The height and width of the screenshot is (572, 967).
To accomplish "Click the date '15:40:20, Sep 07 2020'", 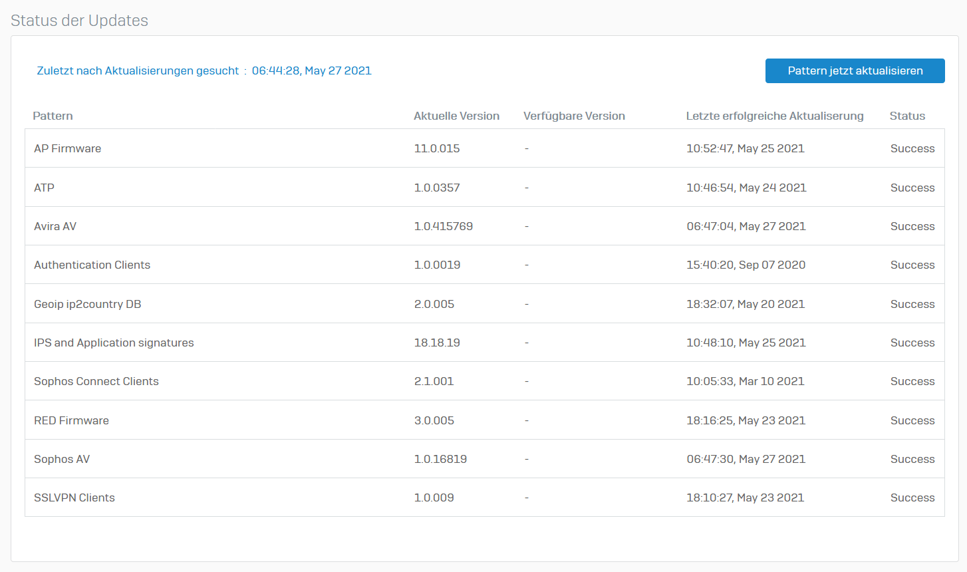I will [x=746, y=265].
